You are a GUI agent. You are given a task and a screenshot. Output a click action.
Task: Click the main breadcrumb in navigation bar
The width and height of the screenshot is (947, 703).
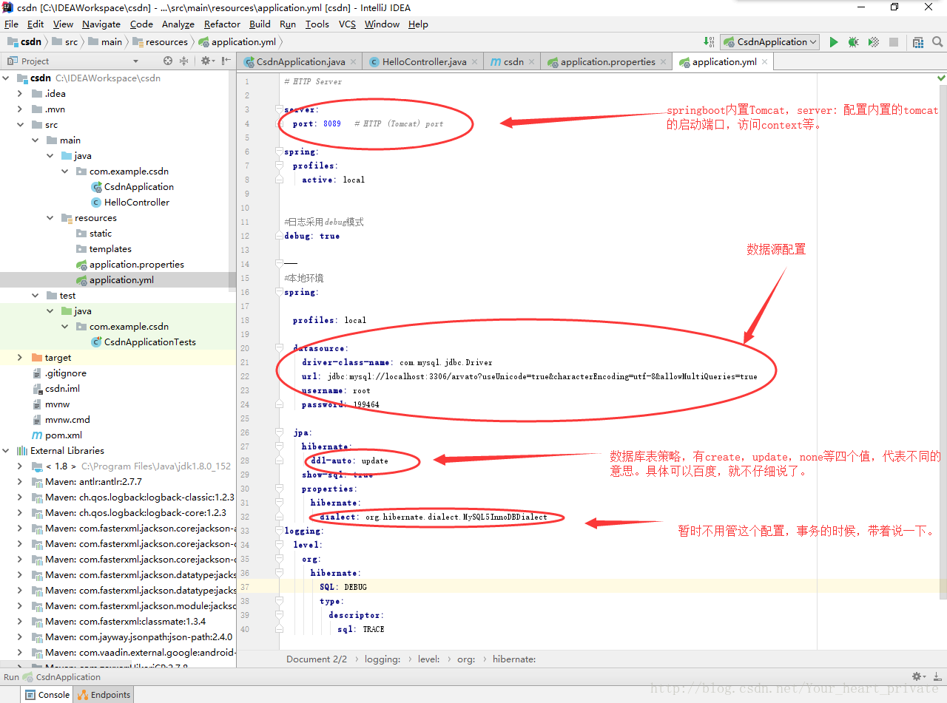(x=105, y=42)
